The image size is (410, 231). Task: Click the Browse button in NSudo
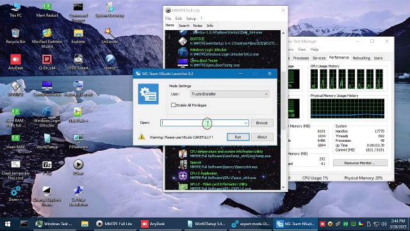[x=262, y=123]
